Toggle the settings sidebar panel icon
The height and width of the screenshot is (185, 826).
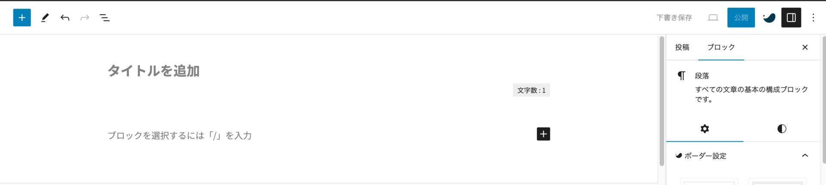791,18
